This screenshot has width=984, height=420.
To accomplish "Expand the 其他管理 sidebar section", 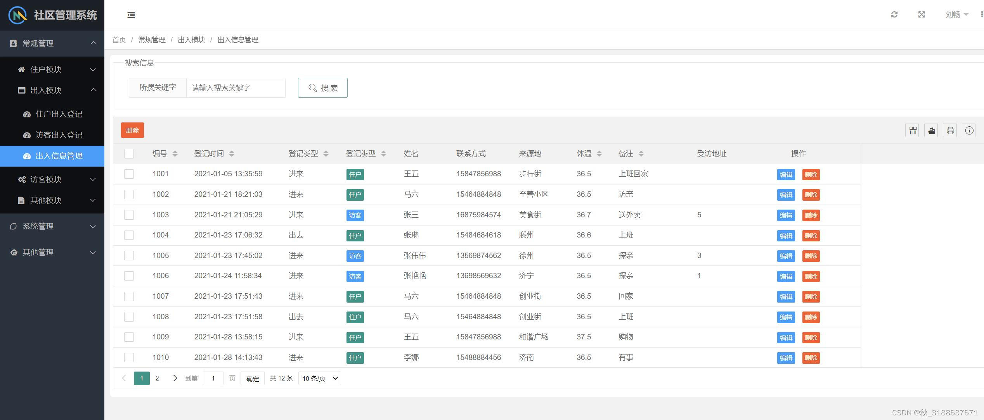I will 52,252.
